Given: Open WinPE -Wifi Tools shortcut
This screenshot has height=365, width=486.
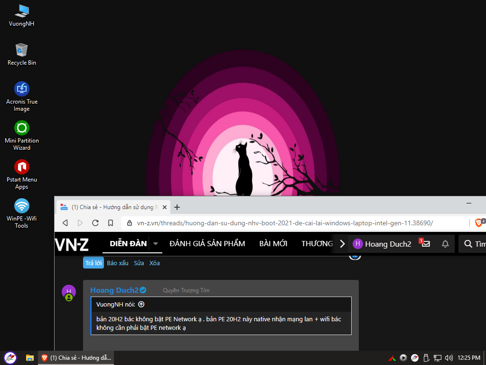Looking at the screenshot, I should coord(22,213).
